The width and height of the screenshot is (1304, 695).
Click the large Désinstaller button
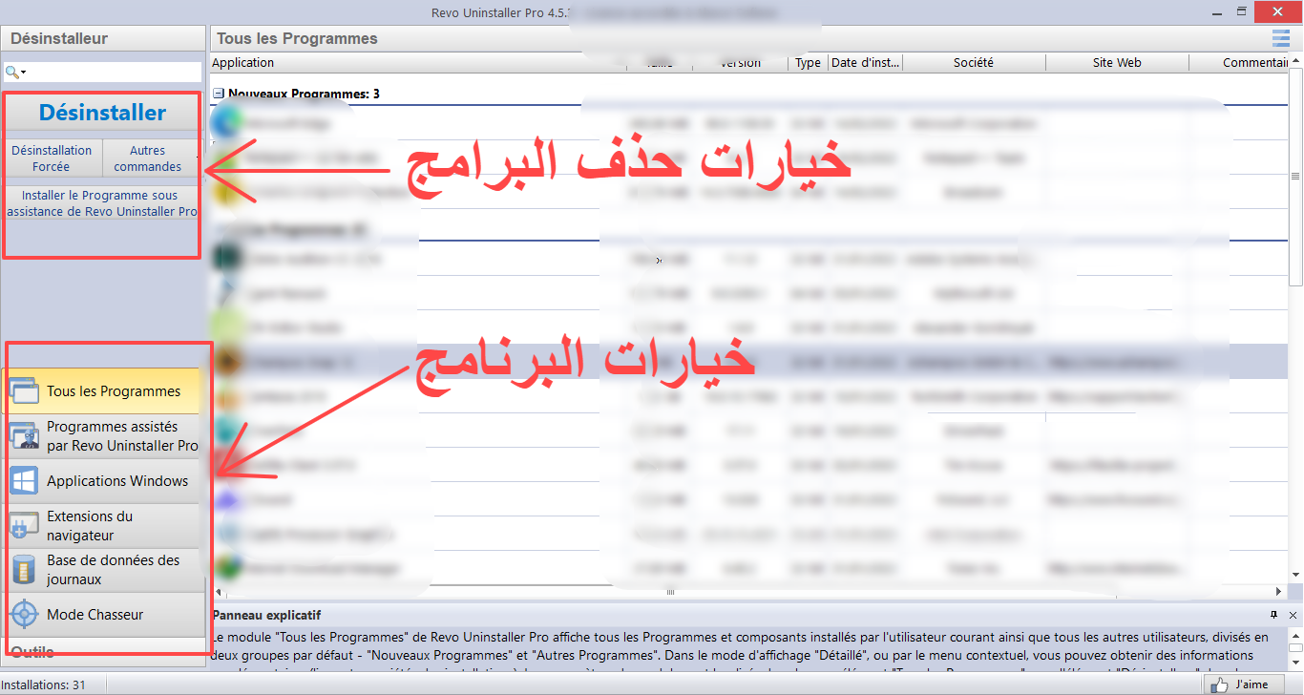coord(102,113)
